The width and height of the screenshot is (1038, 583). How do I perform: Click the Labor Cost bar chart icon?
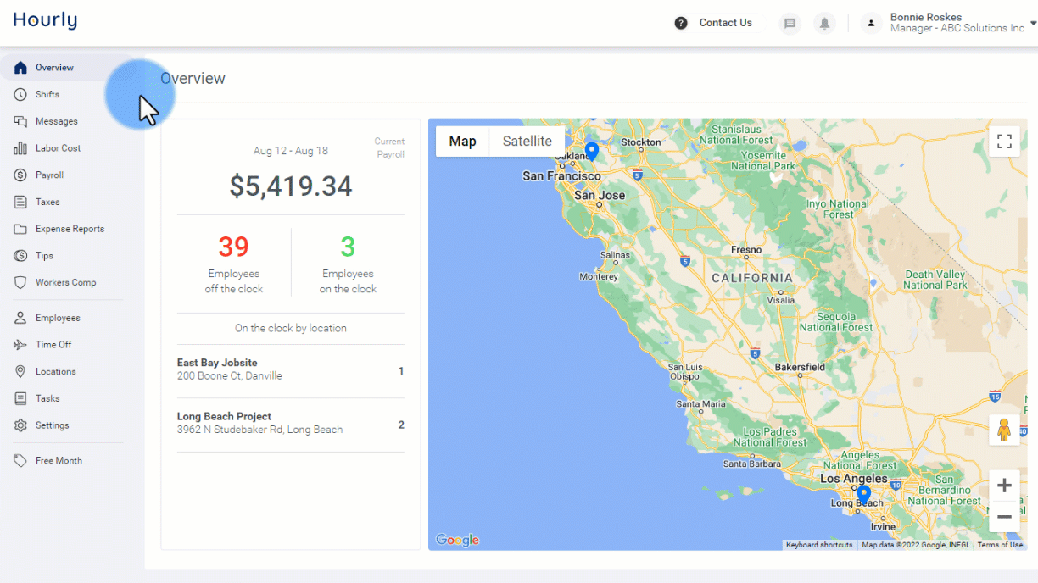20,148
